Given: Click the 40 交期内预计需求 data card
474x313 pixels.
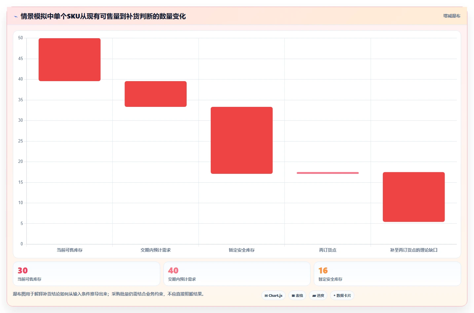Looking at the screenshot, I should coord(237,274).
